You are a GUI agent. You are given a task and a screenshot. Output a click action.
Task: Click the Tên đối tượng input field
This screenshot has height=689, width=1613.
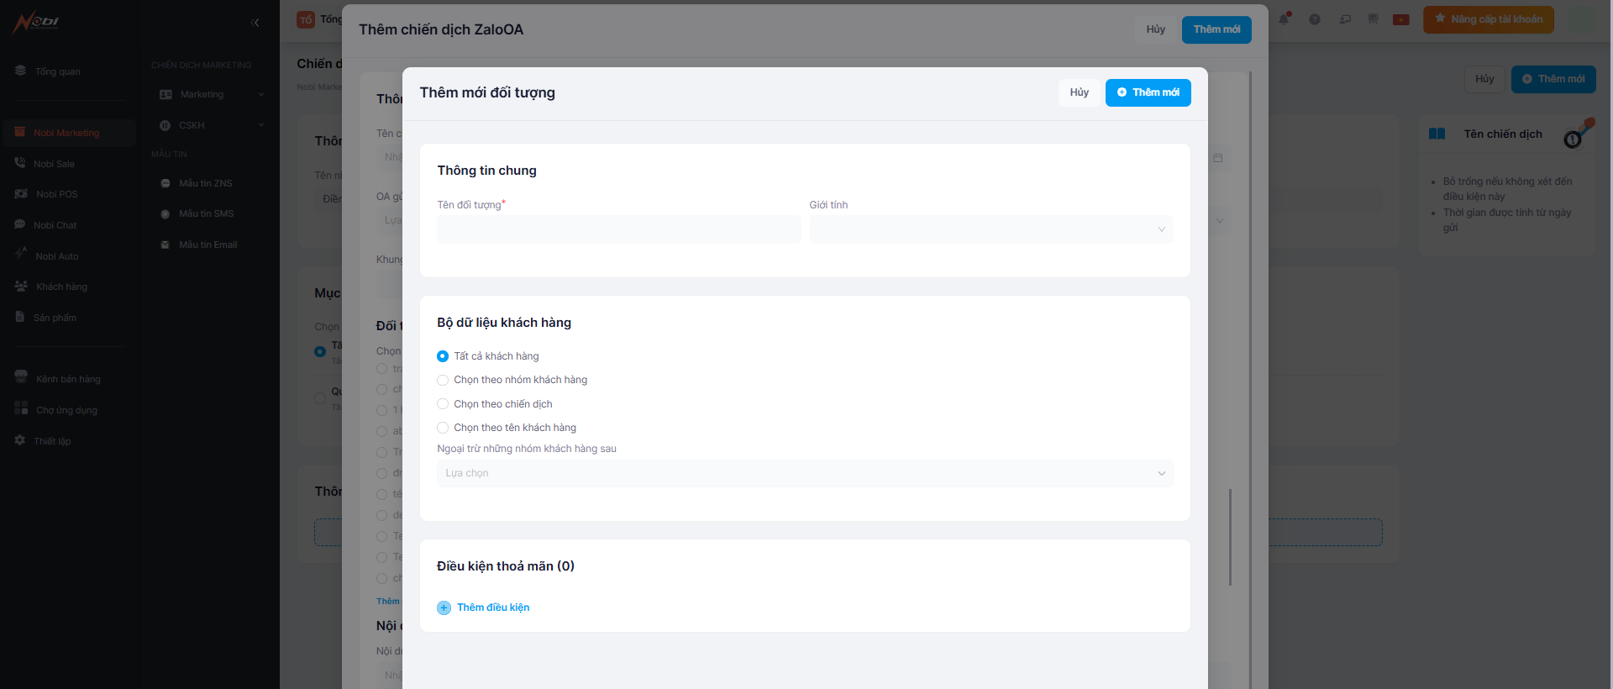[x=618, y=229]
